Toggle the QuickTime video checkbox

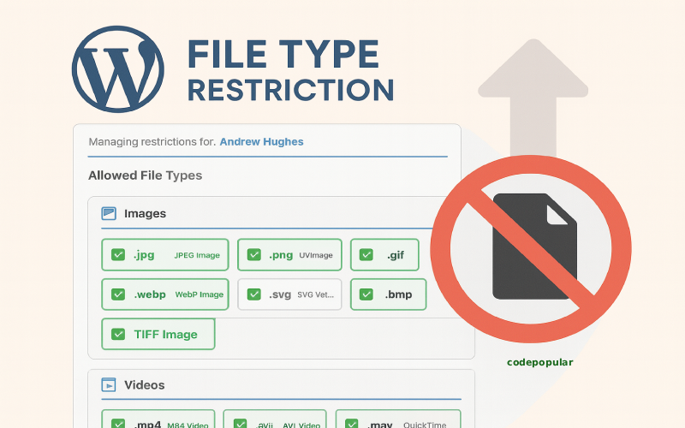(352, 424)
